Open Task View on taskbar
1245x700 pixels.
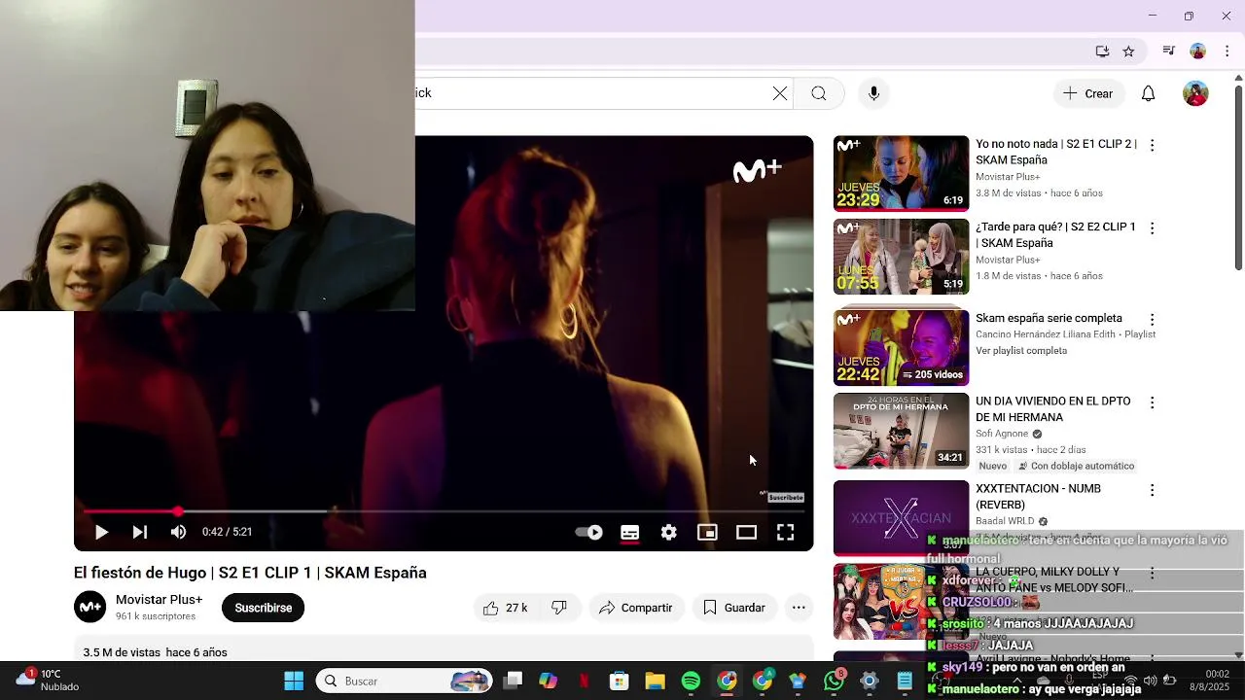pos(513,681)
